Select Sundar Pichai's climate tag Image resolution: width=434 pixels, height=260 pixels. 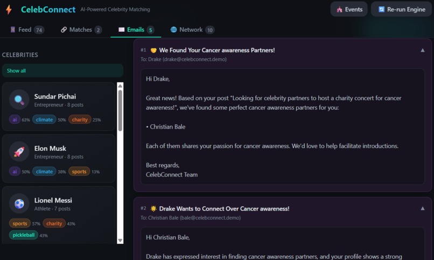coord(44,120)
